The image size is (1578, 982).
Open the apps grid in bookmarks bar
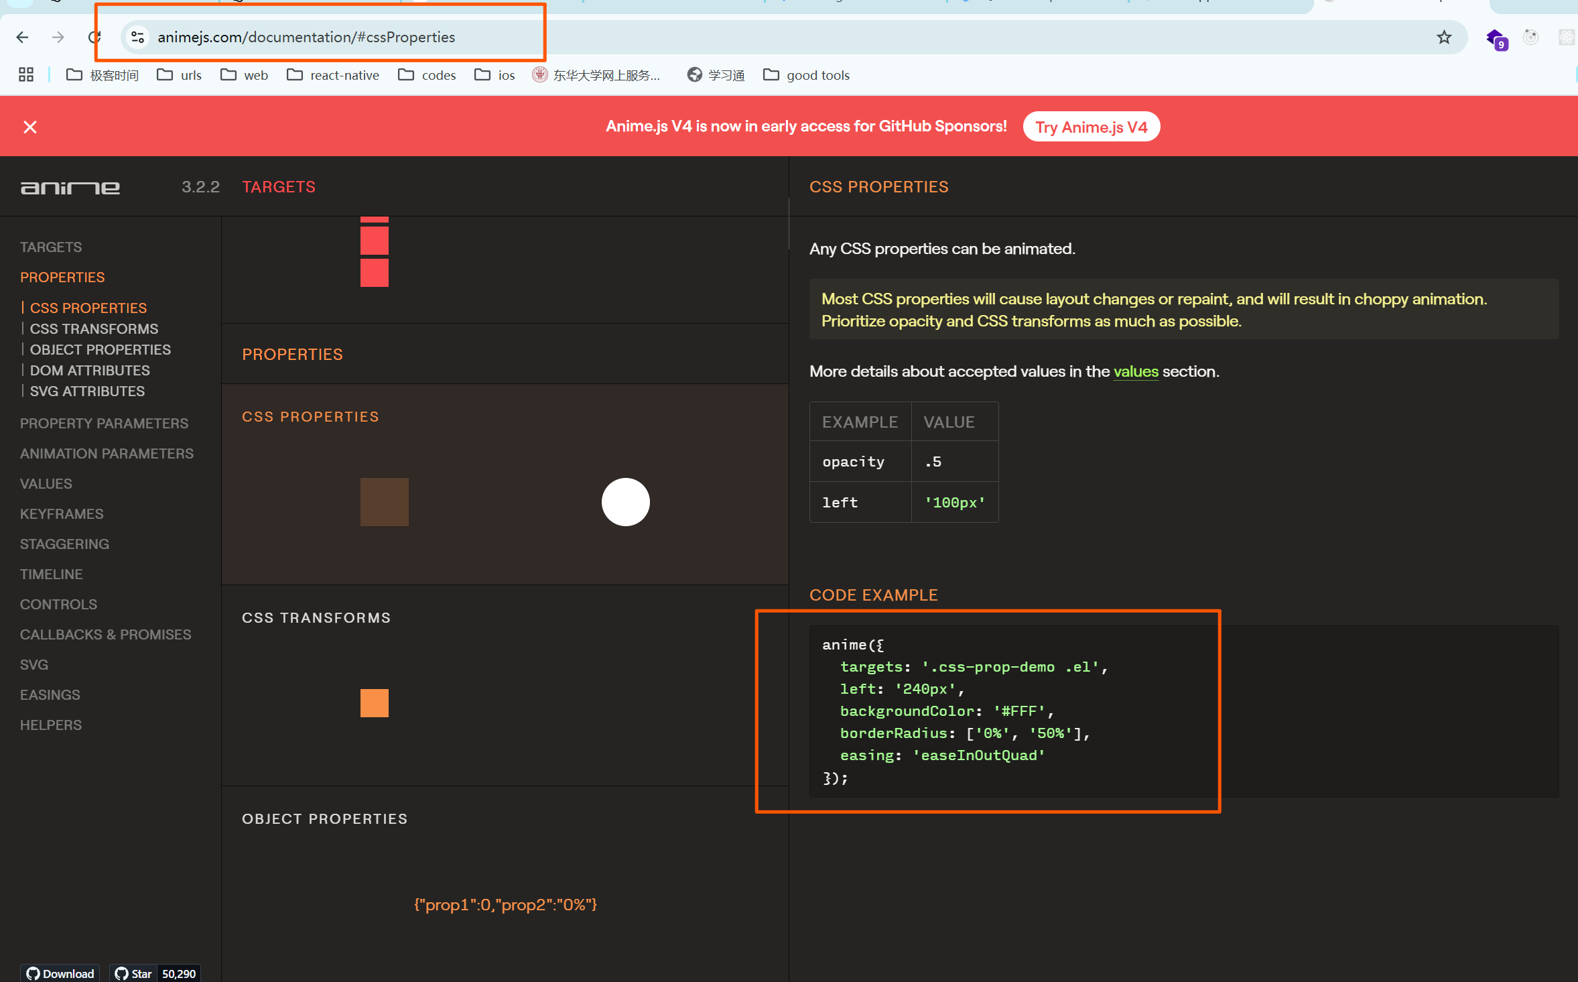click(26, 74)
